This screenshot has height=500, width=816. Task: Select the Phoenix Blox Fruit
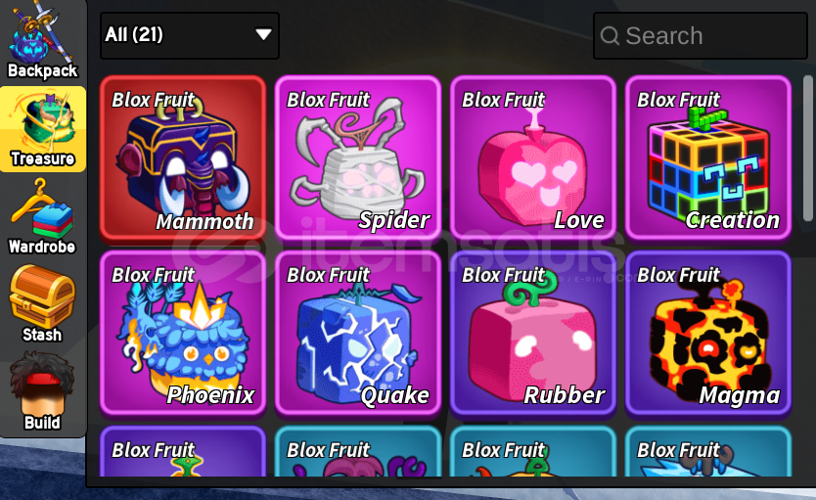tap(183, 333)
